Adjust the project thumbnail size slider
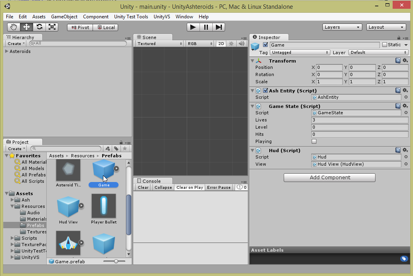 [116, 261]
